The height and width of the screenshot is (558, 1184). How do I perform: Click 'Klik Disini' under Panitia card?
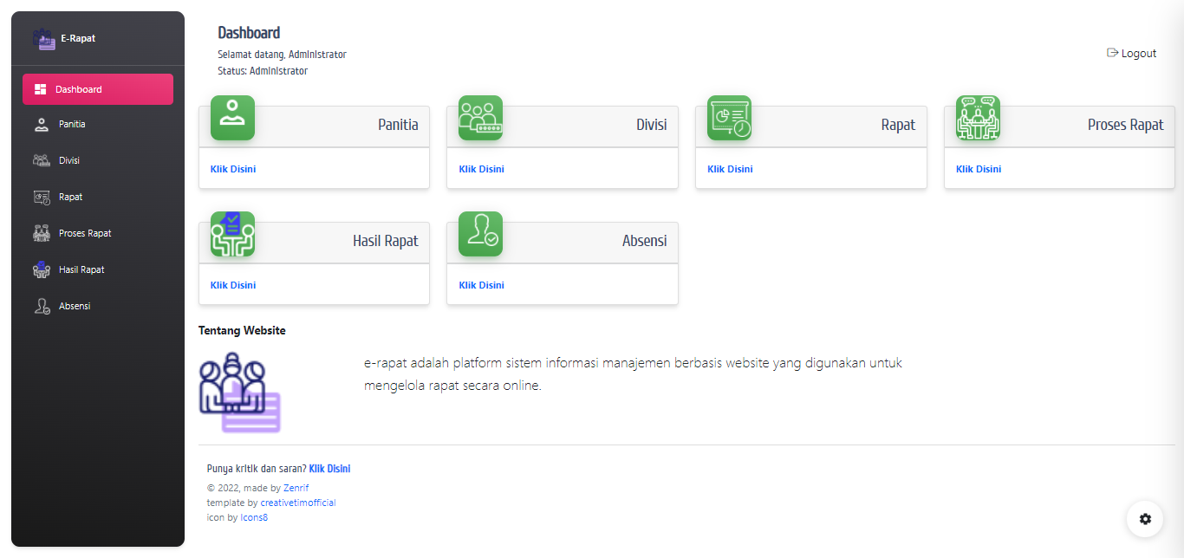(233, 169)
